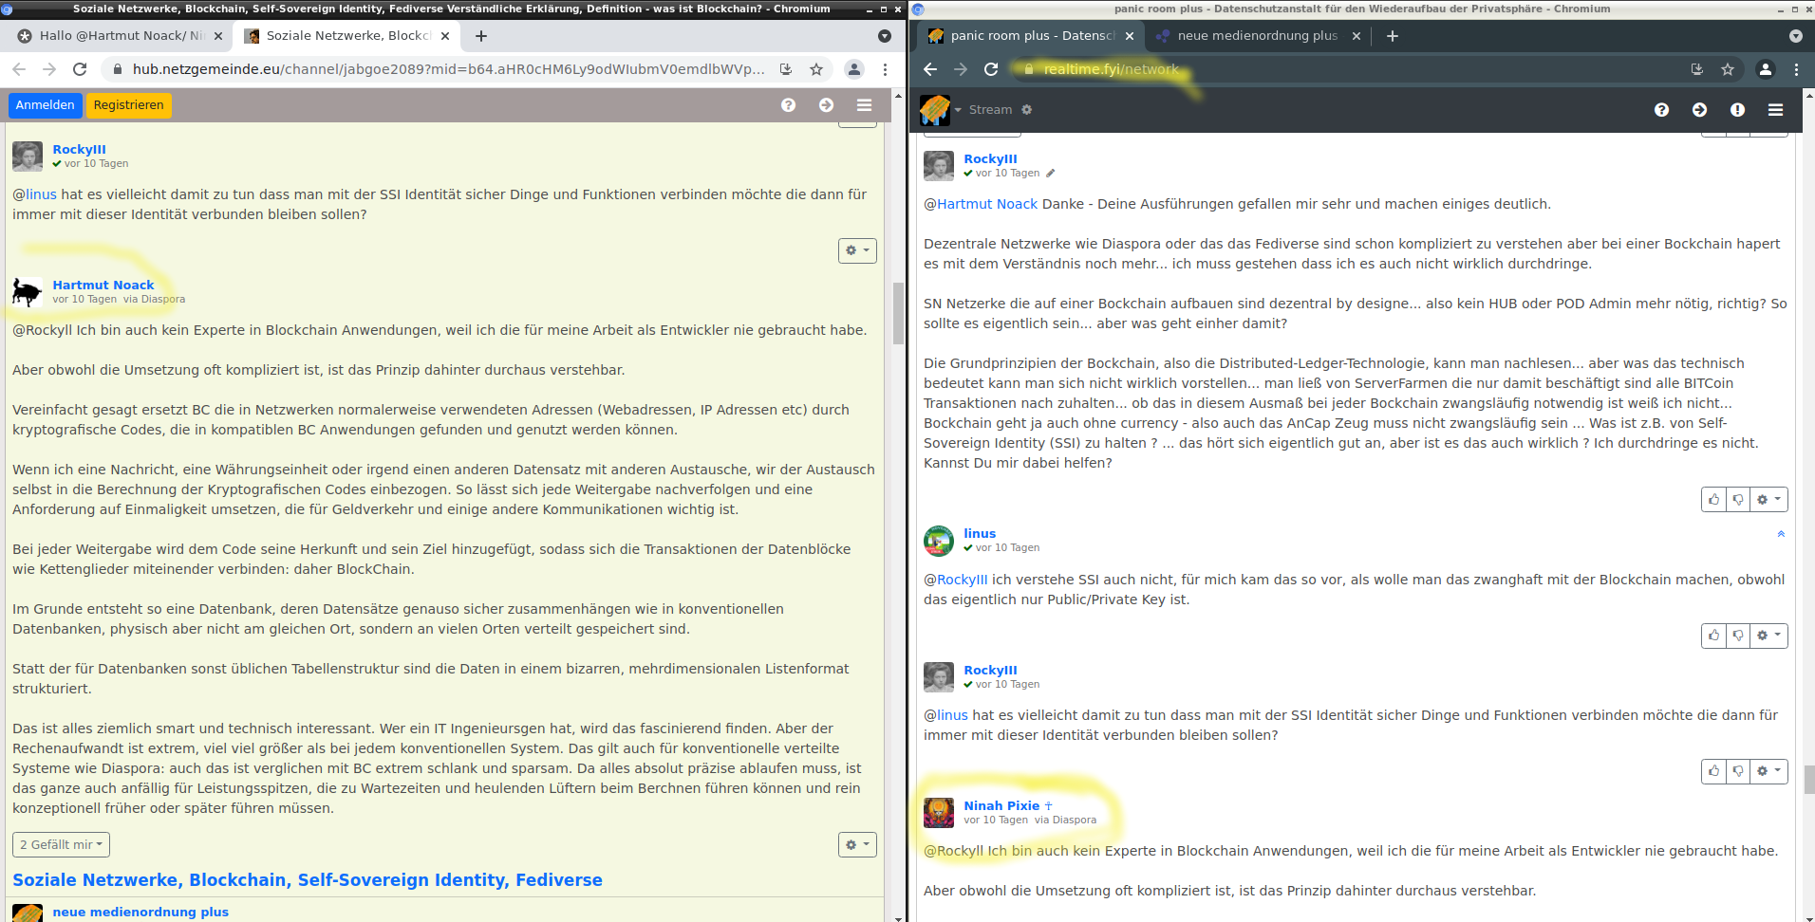Like linus's comment with thumbs up
Viewport: 1815px width, 922px height.
tap(1713, 636)
